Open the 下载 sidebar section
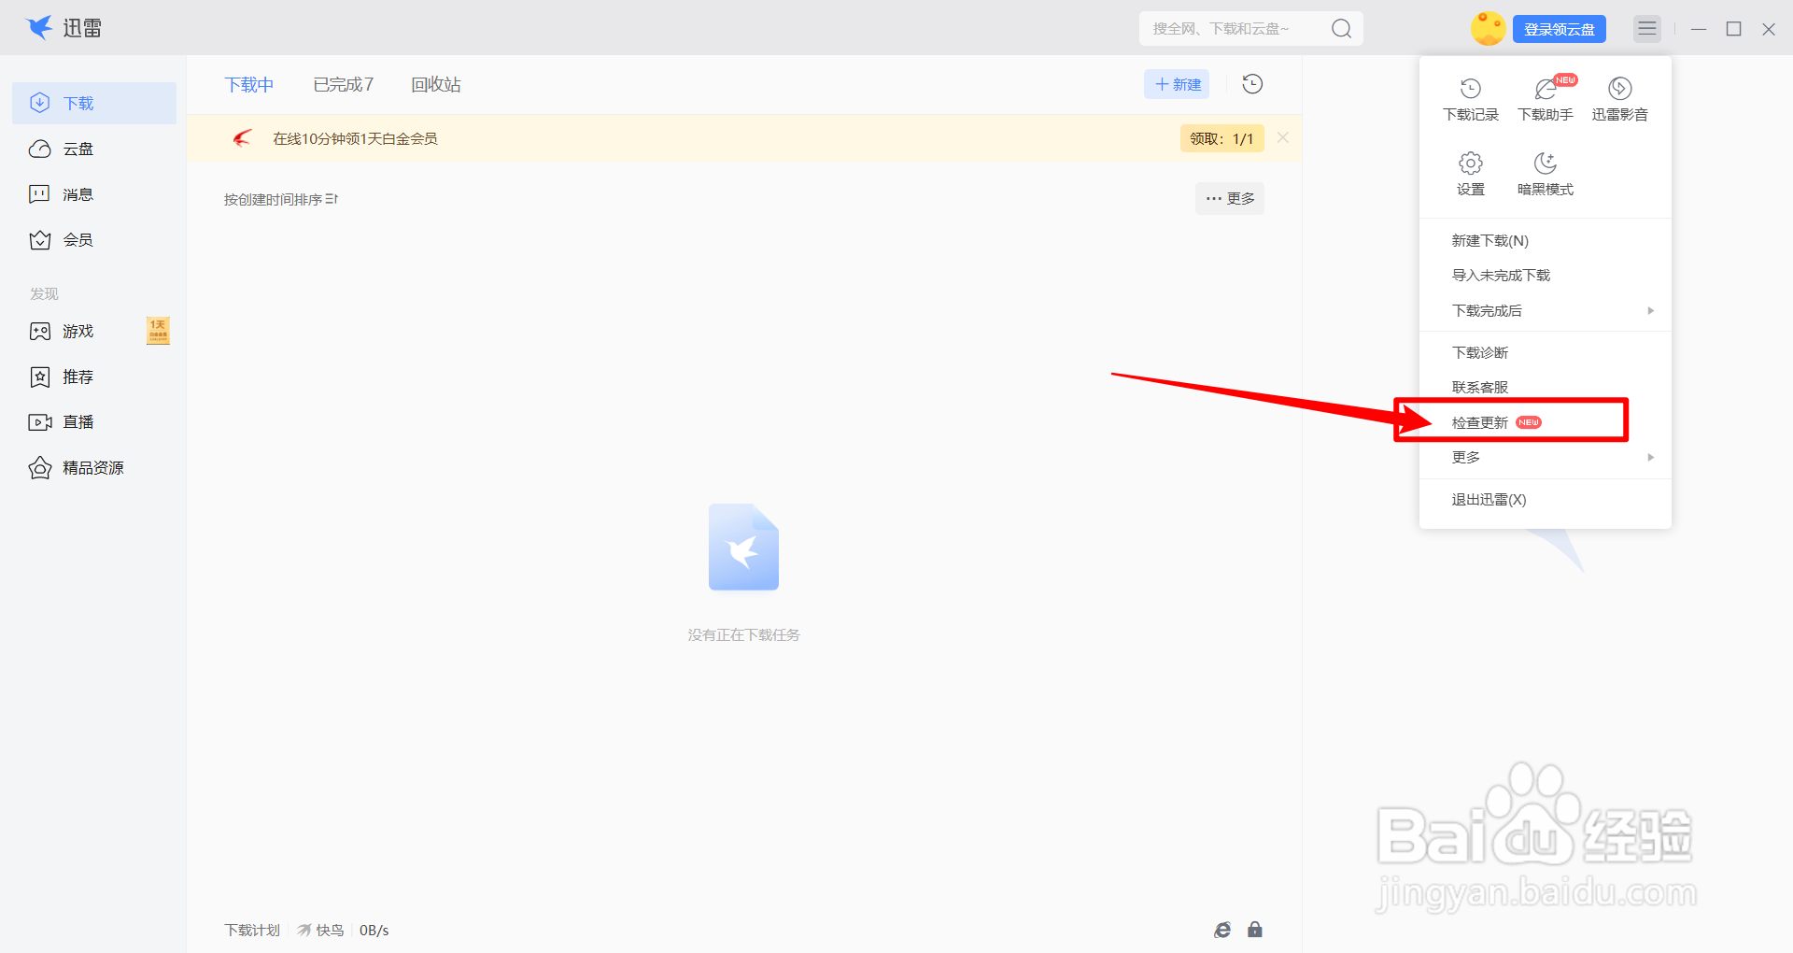Screen dimensions: 1793x953 click(x=94, y=103)
